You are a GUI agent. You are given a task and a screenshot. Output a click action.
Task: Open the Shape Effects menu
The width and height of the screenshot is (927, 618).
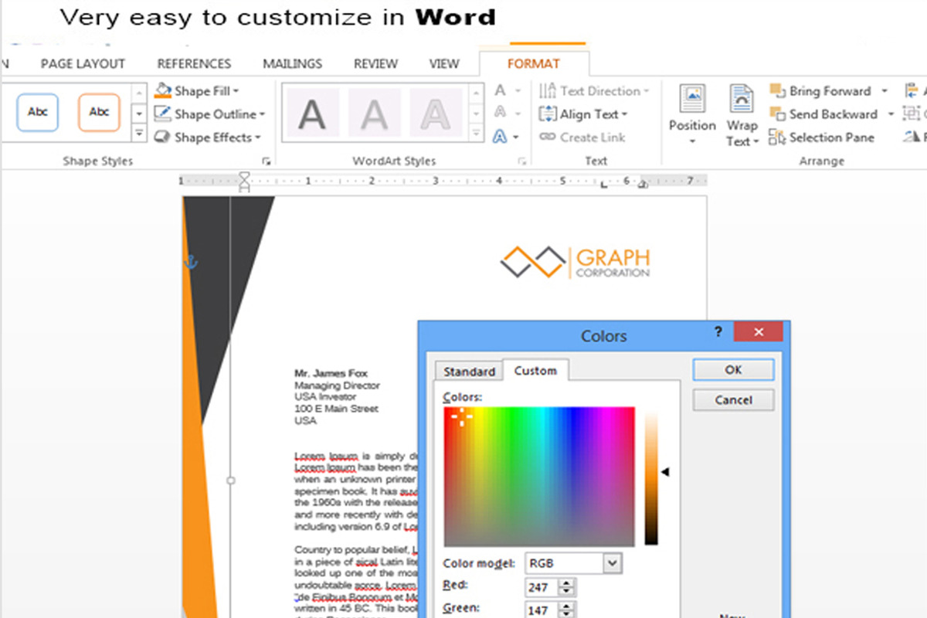206,138
